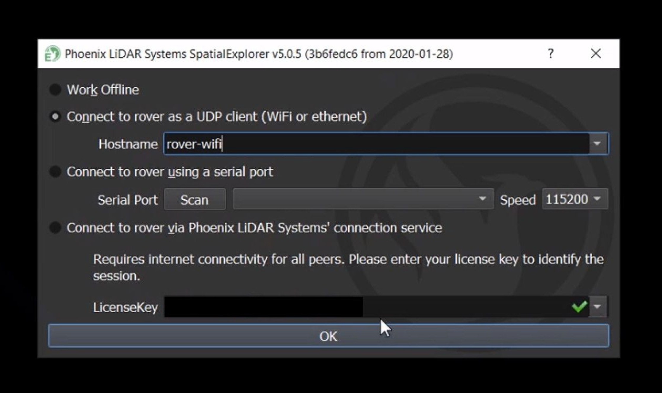
Task: Click inside the Hostname field containing rover-wifi
Action: (x=376, y=144)
